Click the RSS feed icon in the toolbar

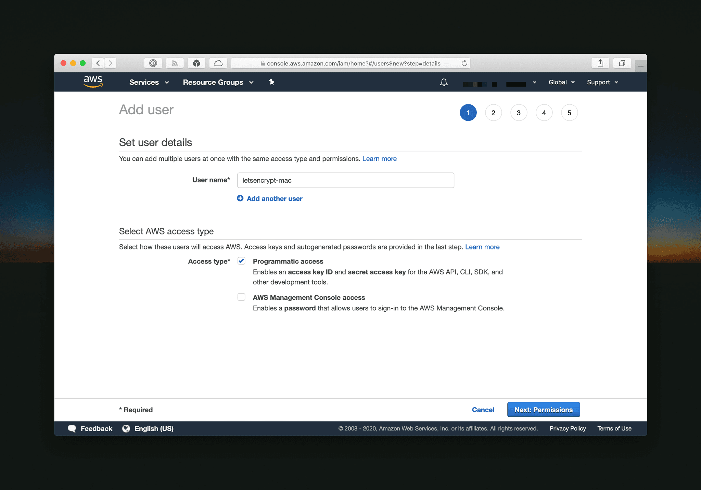coord(175,63)
